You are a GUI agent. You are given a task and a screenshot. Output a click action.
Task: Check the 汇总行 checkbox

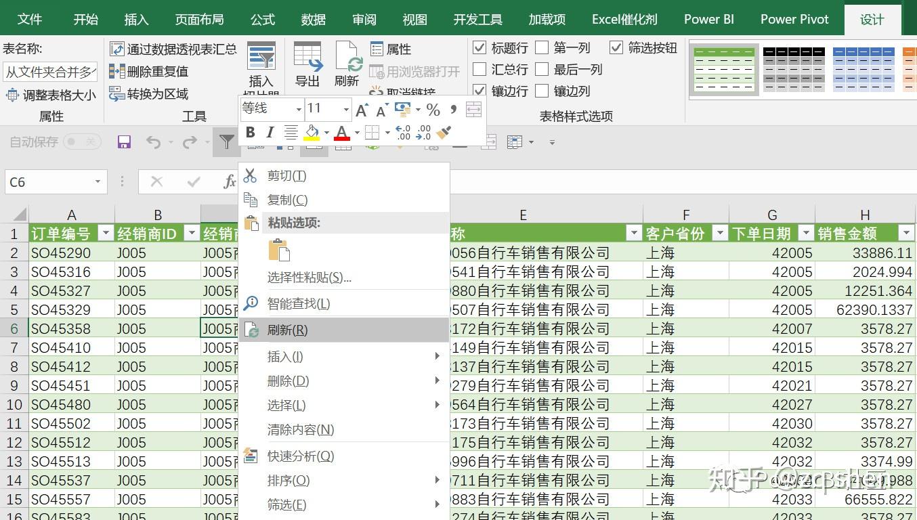[x=479, y=69]
